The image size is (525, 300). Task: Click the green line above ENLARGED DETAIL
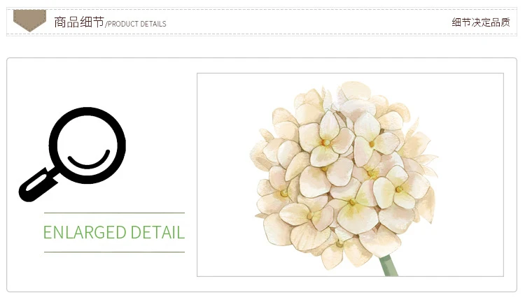coord(115,213)
